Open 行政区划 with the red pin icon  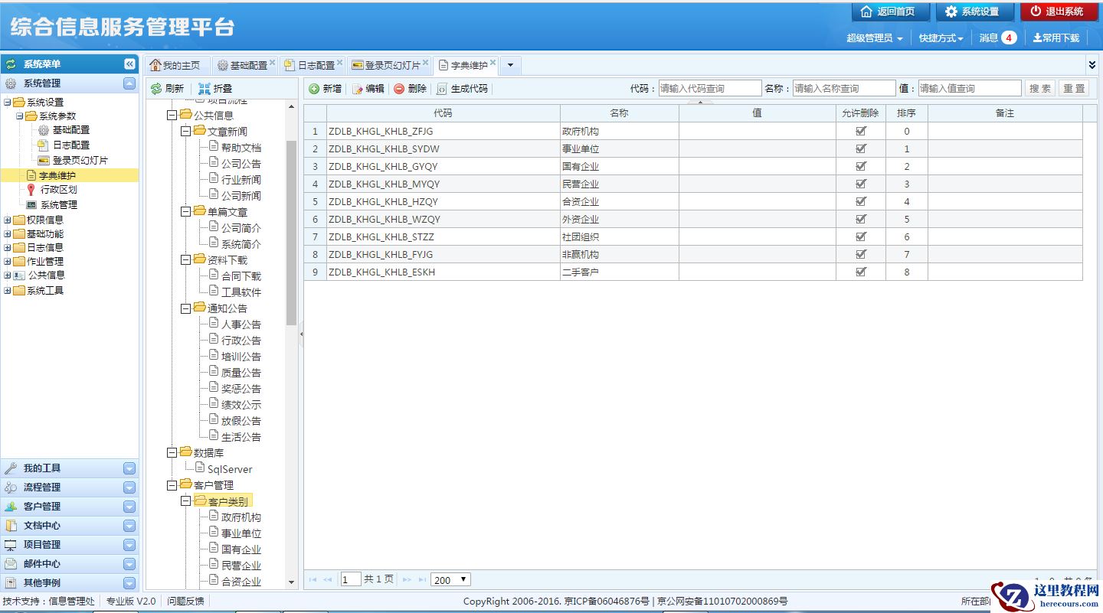tap(31, 190)
